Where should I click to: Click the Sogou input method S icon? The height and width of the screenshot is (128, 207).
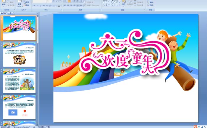tap(195, 127)
